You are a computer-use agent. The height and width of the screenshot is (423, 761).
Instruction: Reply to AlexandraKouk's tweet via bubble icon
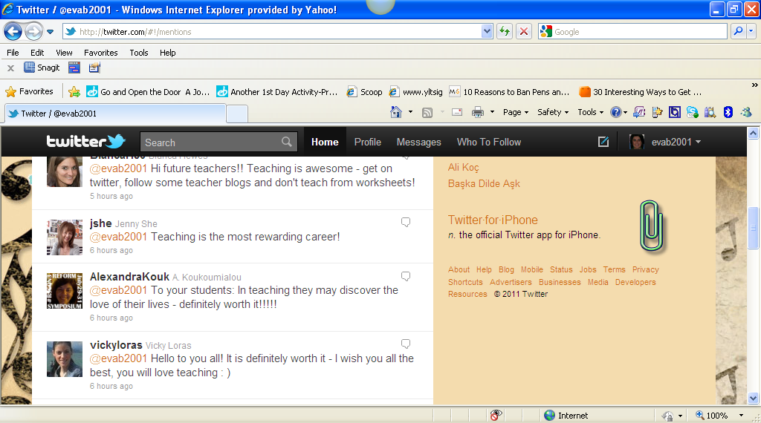[x=406, y=276]
